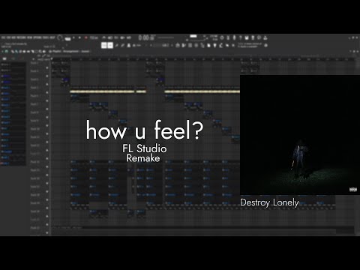Click the view mixer shortcut icon
This screenshot has width=360, height=270.
pyautogui.click(x=196, y=46)
